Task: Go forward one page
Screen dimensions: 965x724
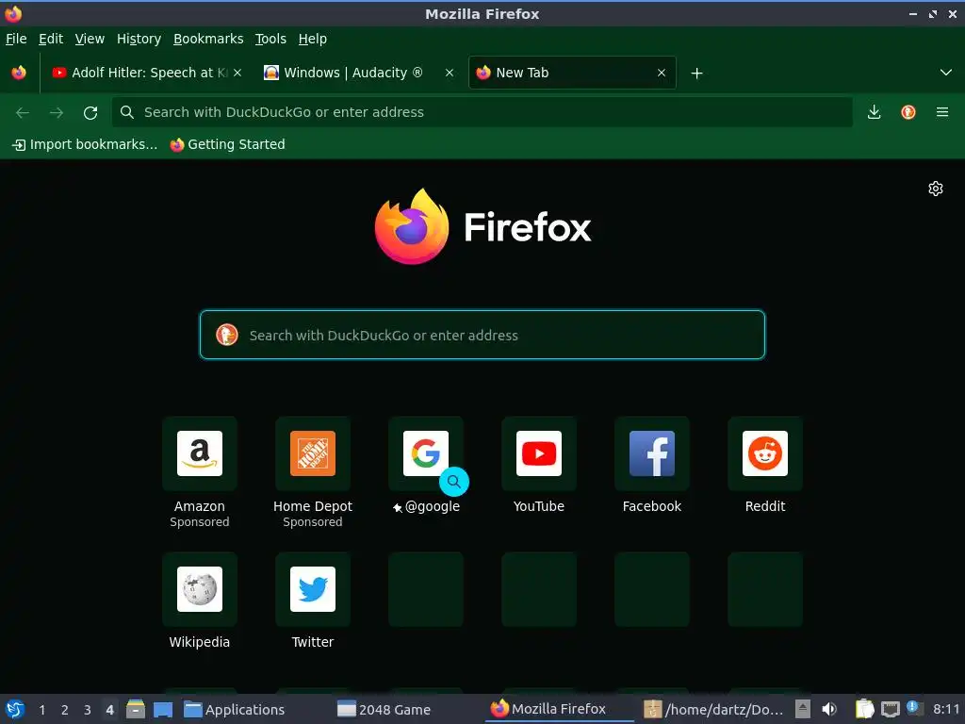Action: coord(57,112)
